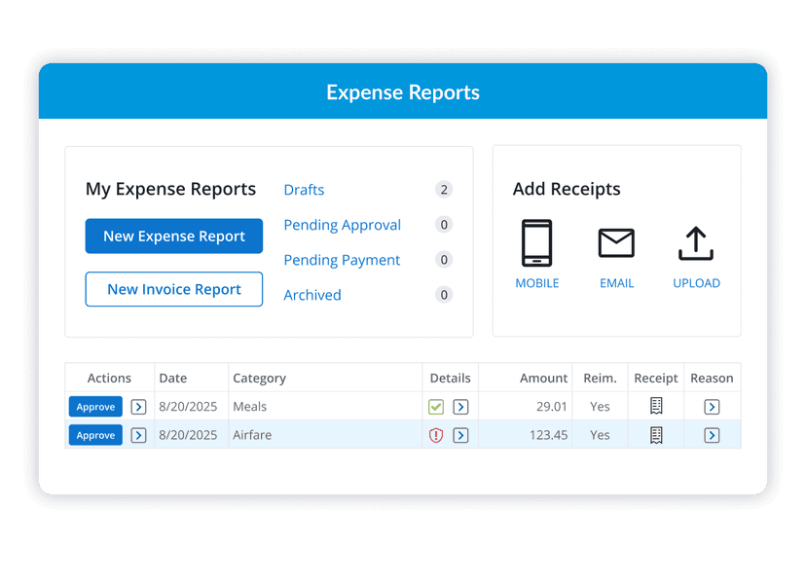Open the reason details for the Airfare expense
Viewport: 806px width, 581px height.
coord(712,435)
